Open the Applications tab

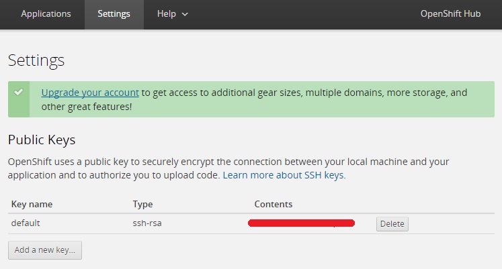(46, 13)
